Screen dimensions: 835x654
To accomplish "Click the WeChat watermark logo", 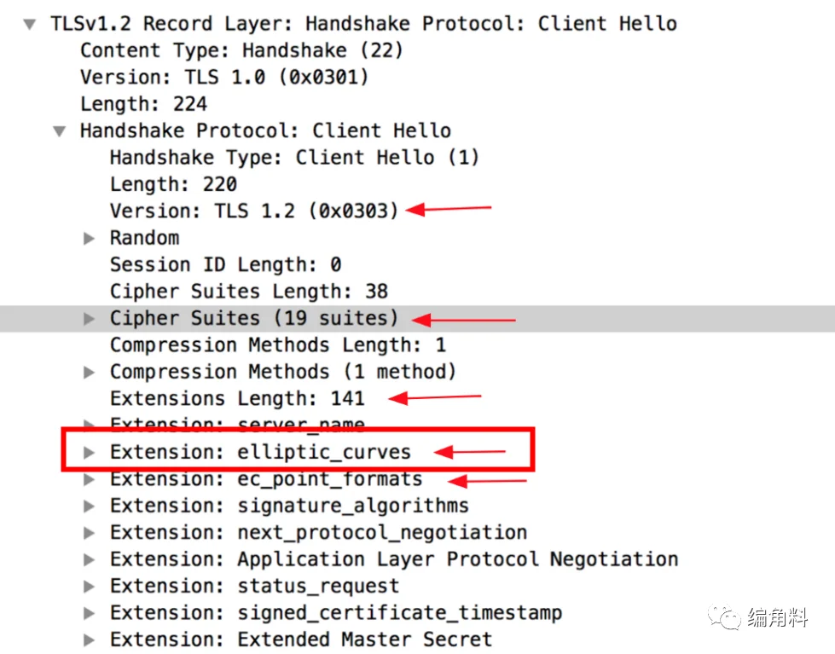I will point(724,618).
